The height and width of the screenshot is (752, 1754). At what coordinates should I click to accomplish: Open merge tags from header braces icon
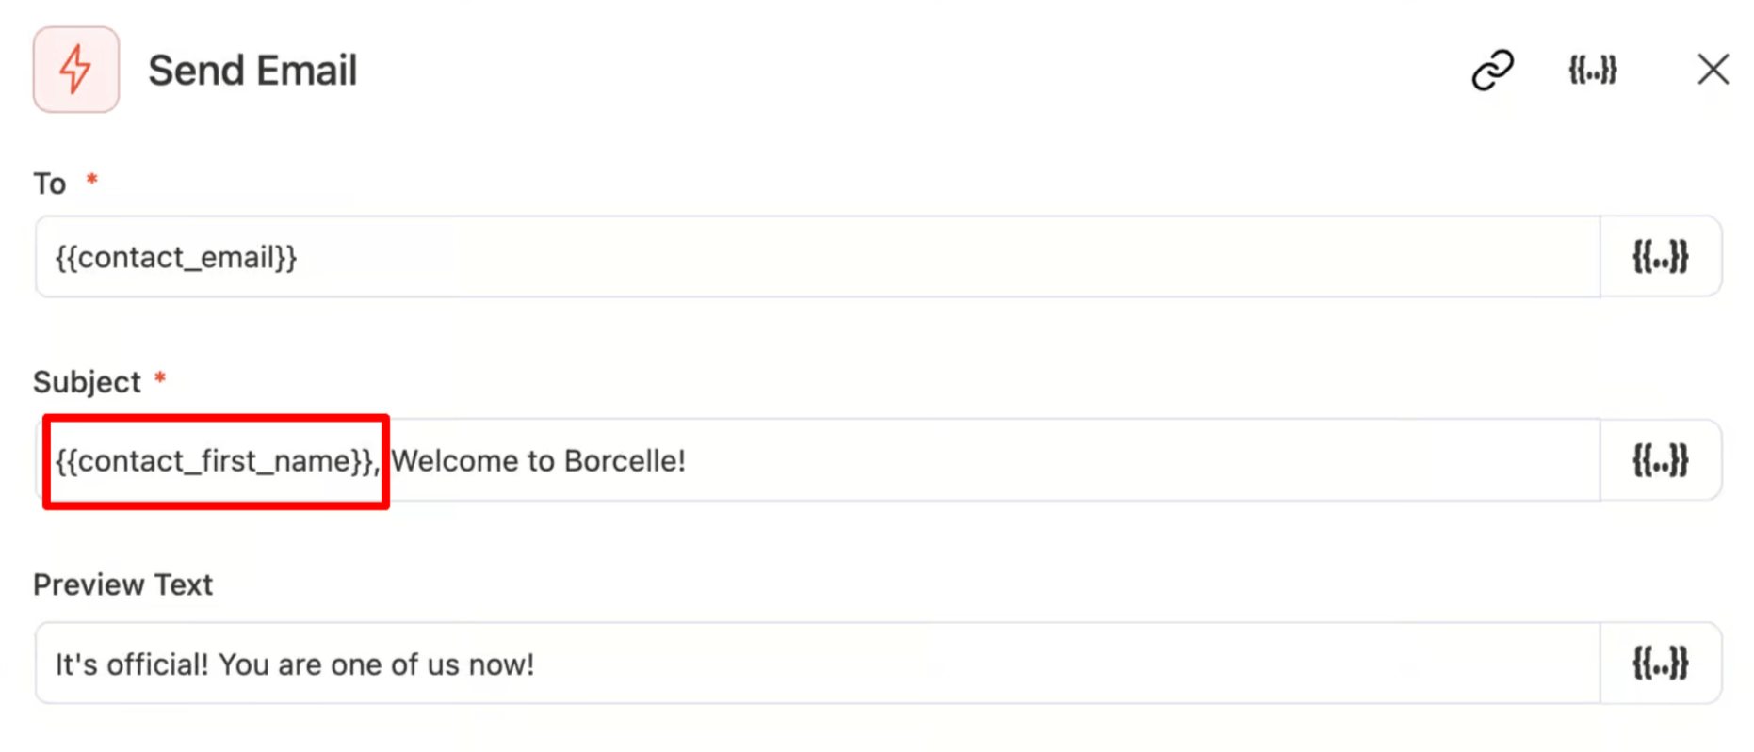pos(1592,70)
